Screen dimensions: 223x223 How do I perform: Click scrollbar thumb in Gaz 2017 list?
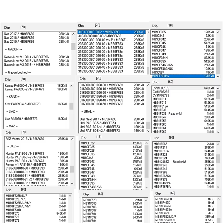tap(73, 47)
